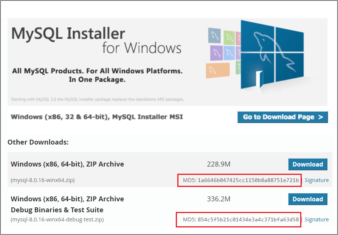Click the green dolphin tile icon
Image resolution: width=338 pixels, height=235 pixels.
(x=229, y=37)
